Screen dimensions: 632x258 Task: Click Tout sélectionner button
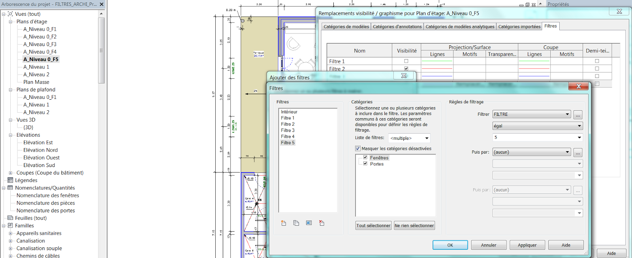pos(374,225)
